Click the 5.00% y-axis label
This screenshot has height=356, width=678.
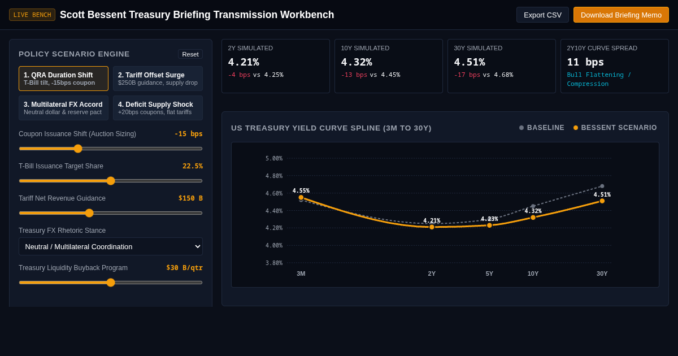coord(274,158)
